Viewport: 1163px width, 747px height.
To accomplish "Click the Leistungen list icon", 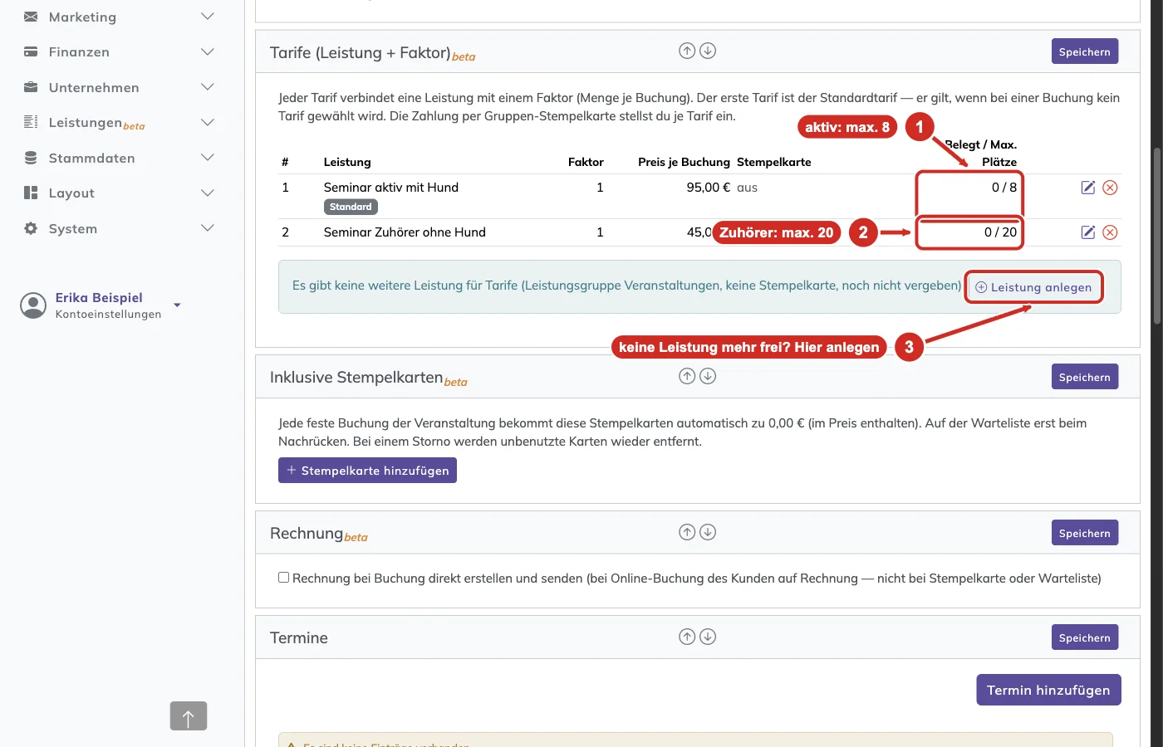I will point(31,122).
